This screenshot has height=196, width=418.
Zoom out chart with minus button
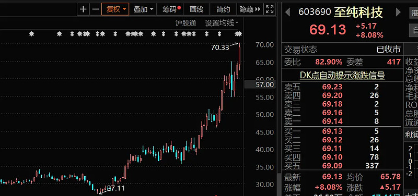pyautogui.click(x=96, y=9)
